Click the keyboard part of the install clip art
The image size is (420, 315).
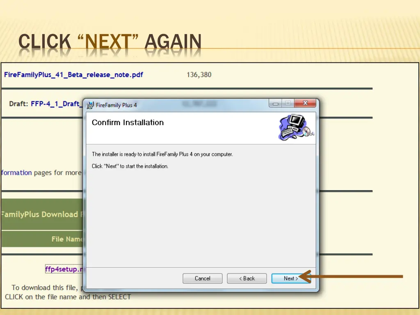pyautogui.click(x=287, y=133)
